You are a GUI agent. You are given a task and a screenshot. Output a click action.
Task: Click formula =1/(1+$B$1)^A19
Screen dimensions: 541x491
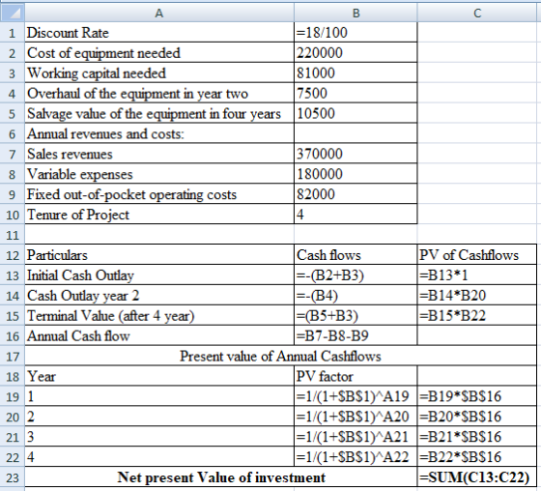coord(356,396)
